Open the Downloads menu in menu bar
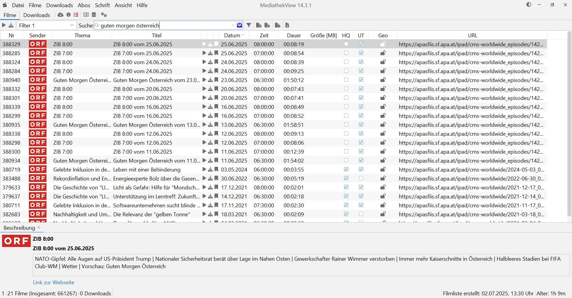Image resolution: width=572 pixels, height=298 pixels. 60,5
